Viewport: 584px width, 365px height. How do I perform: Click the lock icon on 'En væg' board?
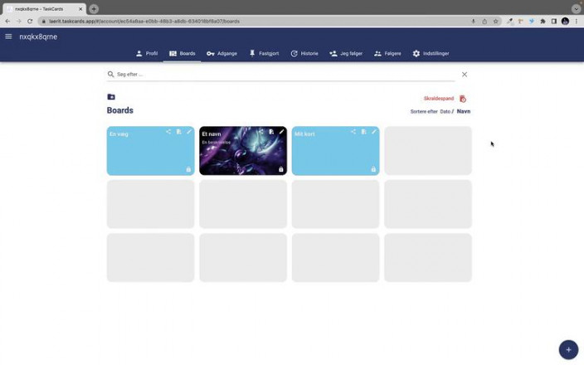point(188,169)
